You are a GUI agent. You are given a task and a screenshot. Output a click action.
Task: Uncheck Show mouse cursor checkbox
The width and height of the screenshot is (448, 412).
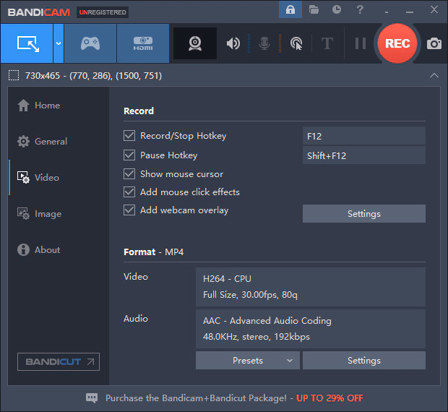pyautogui.click(x=129, y=173)
